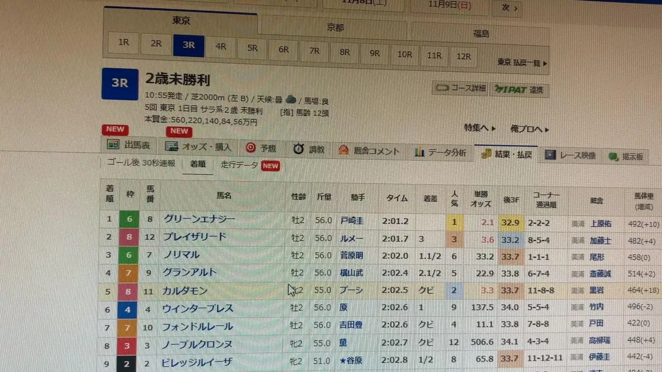The height and width of the screenshot is (372, 662).
Task: Open trainer 上原佑 link
Action: coord(601,224)
